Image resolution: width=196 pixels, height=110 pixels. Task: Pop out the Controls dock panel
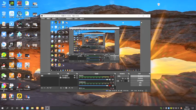(149, 74)
